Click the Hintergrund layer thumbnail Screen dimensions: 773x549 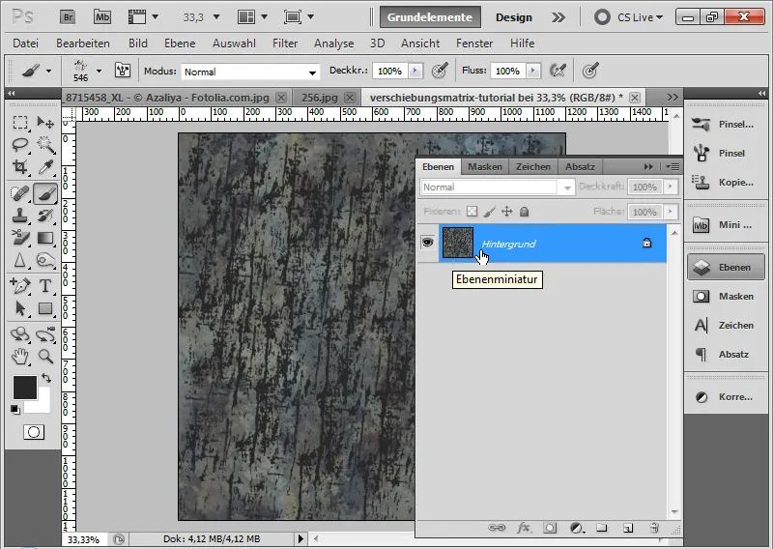click(x=457, y=243)
